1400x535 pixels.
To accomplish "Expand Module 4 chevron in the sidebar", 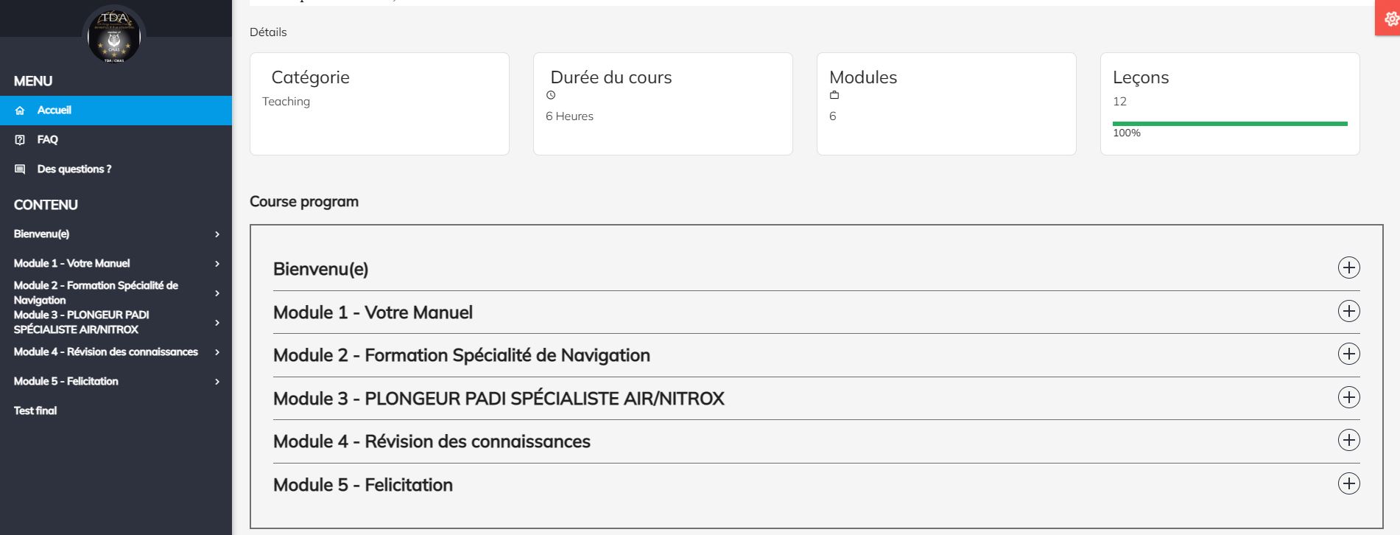I will coord(217,352).
